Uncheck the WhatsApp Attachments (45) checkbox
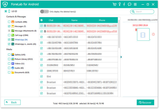159x109 pixels. (9, 44)
